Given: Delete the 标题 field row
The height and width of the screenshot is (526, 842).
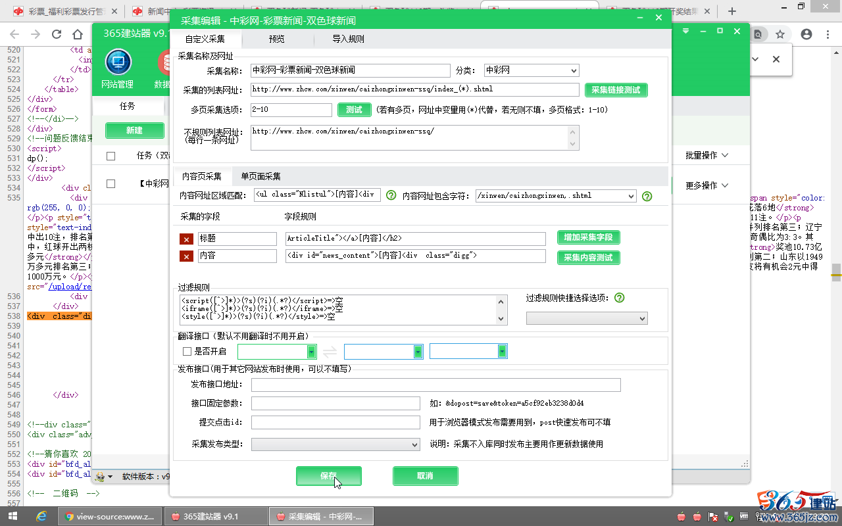Looking at the screenshot, I should (186, 239).
